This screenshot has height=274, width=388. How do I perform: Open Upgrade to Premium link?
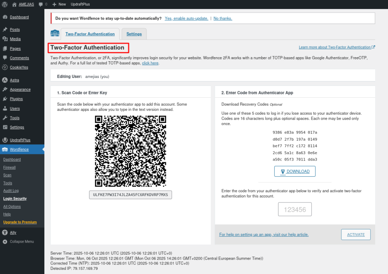20,222
